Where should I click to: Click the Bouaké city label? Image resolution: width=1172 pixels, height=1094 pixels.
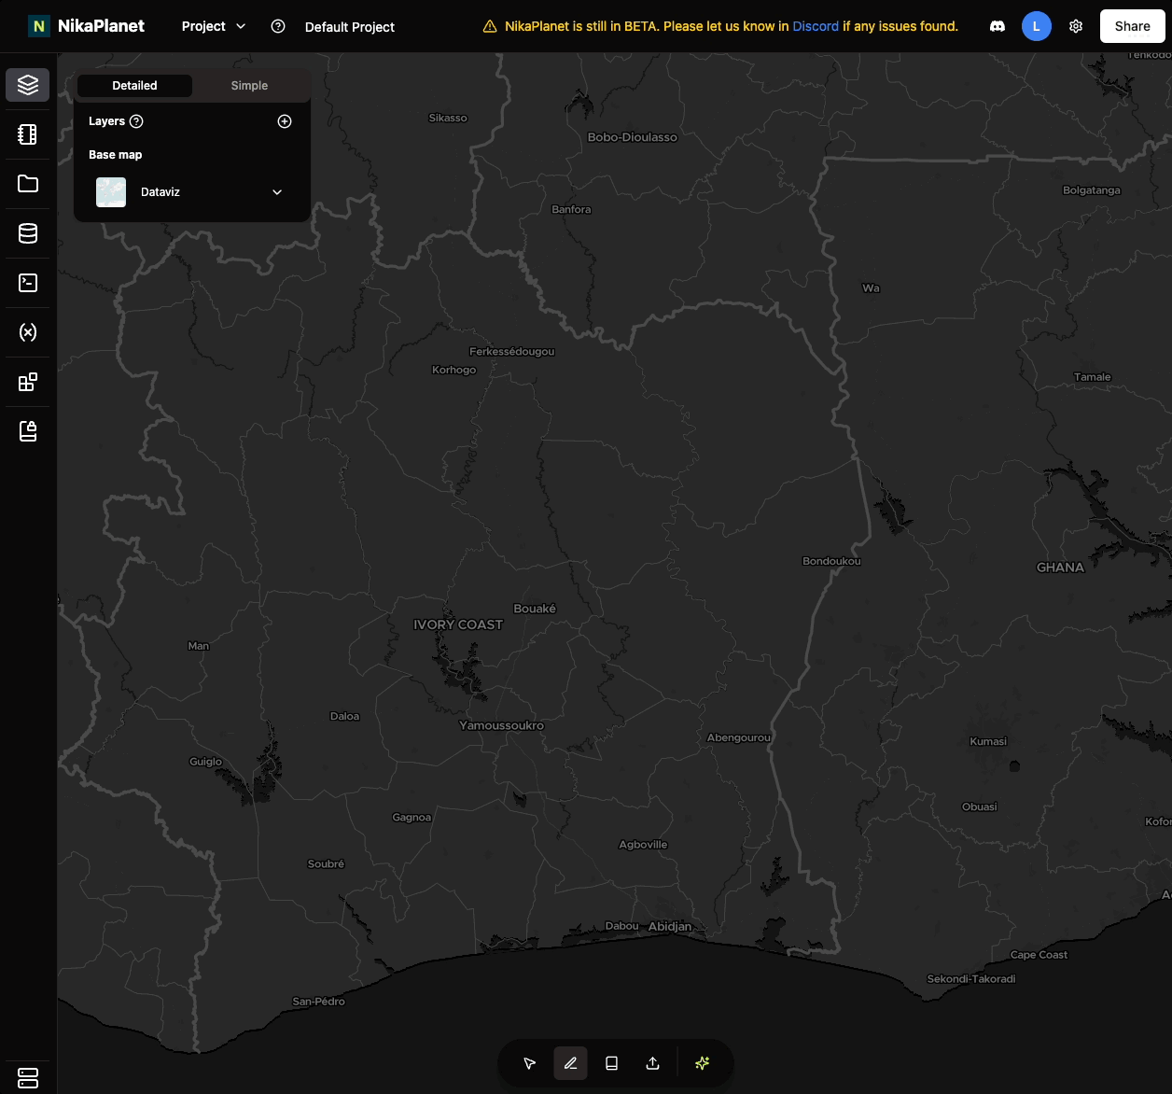click(535, 609)
